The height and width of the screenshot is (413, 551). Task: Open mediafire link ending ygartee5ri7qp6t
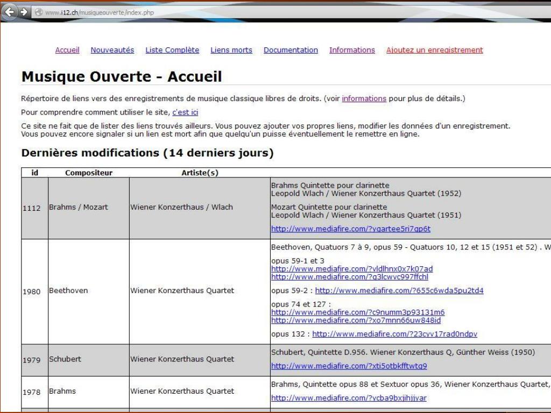[x=351, y=229]
